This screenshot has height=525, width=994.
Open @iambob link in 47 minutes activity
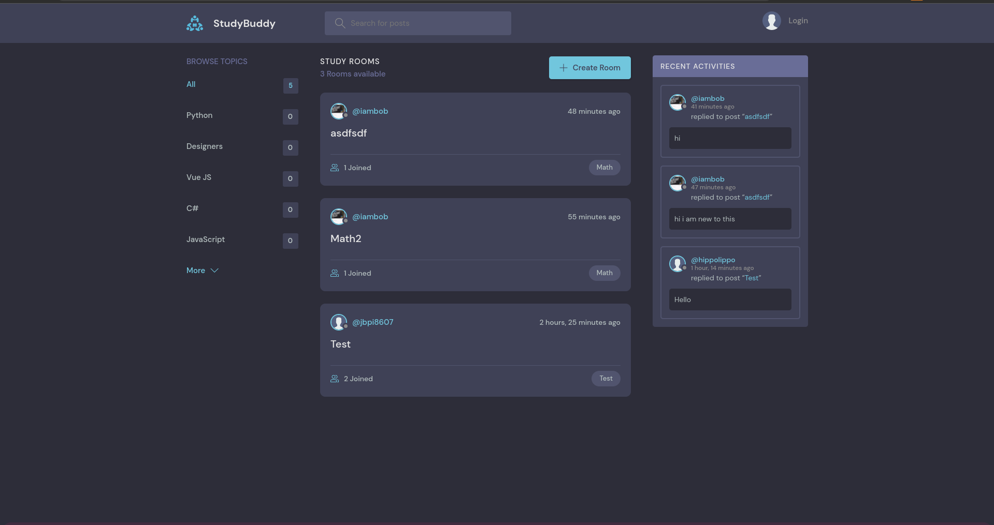tap(708, 179)
